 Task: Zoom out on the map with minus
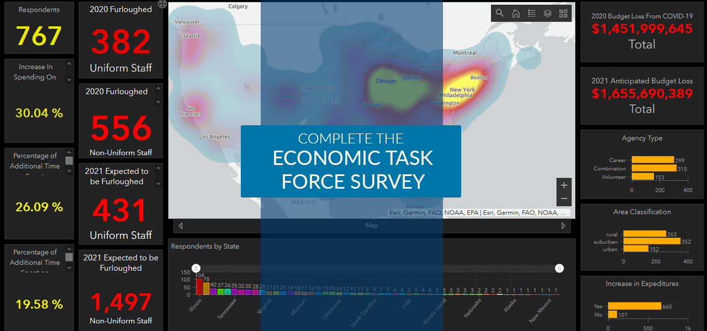(564, 199)
